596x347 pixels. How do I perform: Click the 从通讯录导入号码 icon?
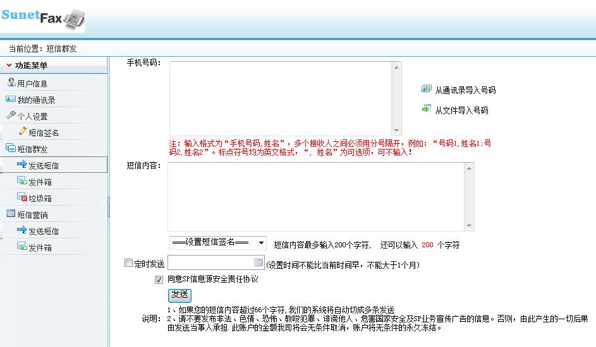click(x=427, y=89)
